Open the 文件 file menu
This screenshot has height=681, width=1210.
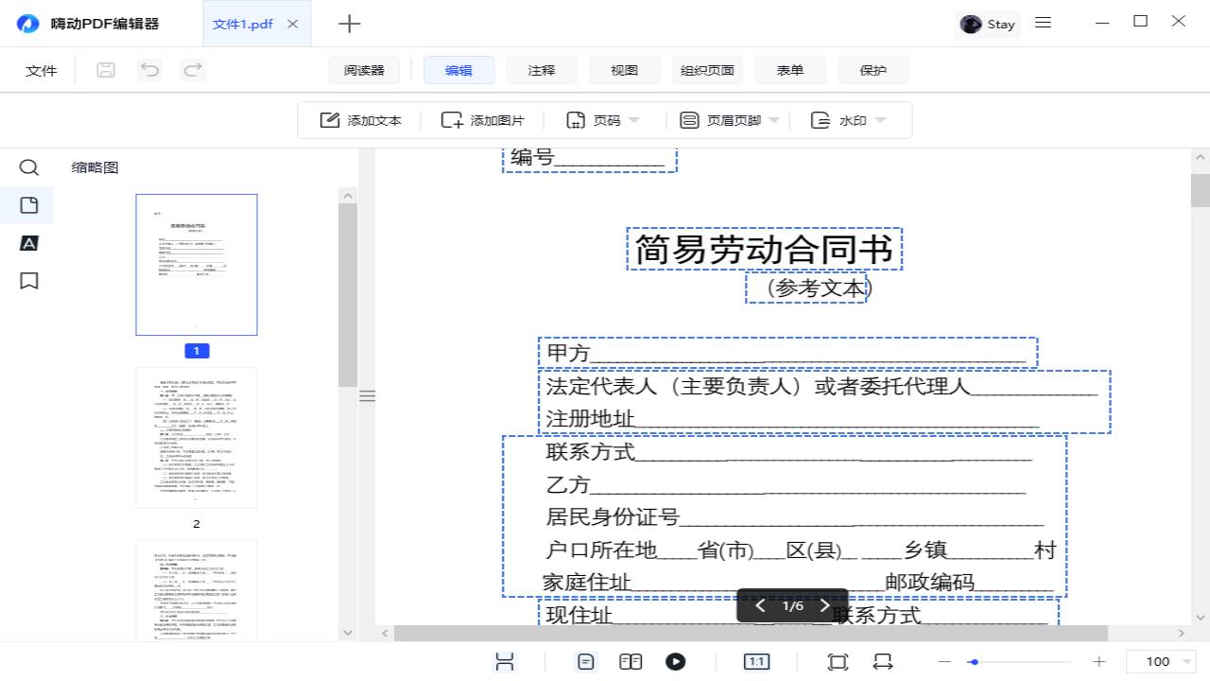pyautogui.click(x=42, y=70)
